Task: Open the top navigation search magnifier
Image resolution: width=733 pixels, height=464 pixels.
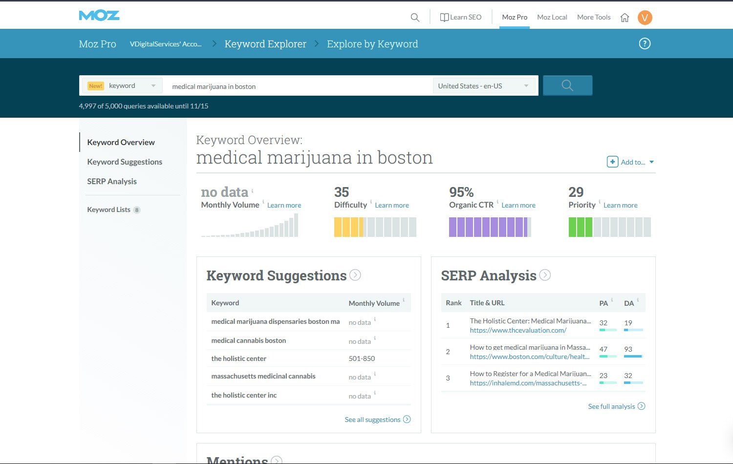Action: [415, 18]
